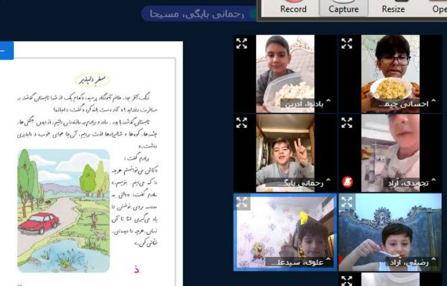This screenshot has width=447, height=286.
Task: Select the Resize toolbar button
Action: (x=393, y=8)
